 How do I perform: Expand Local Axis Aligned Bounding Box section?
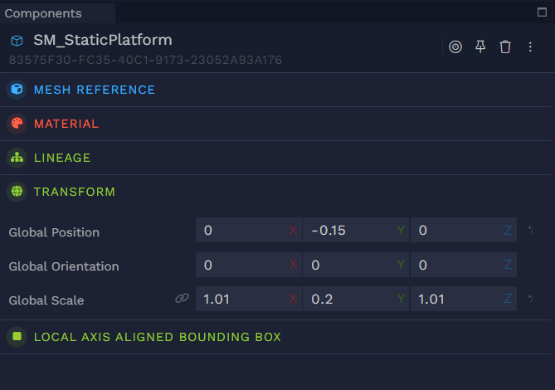pyautogui.click(x=157, y=337)
